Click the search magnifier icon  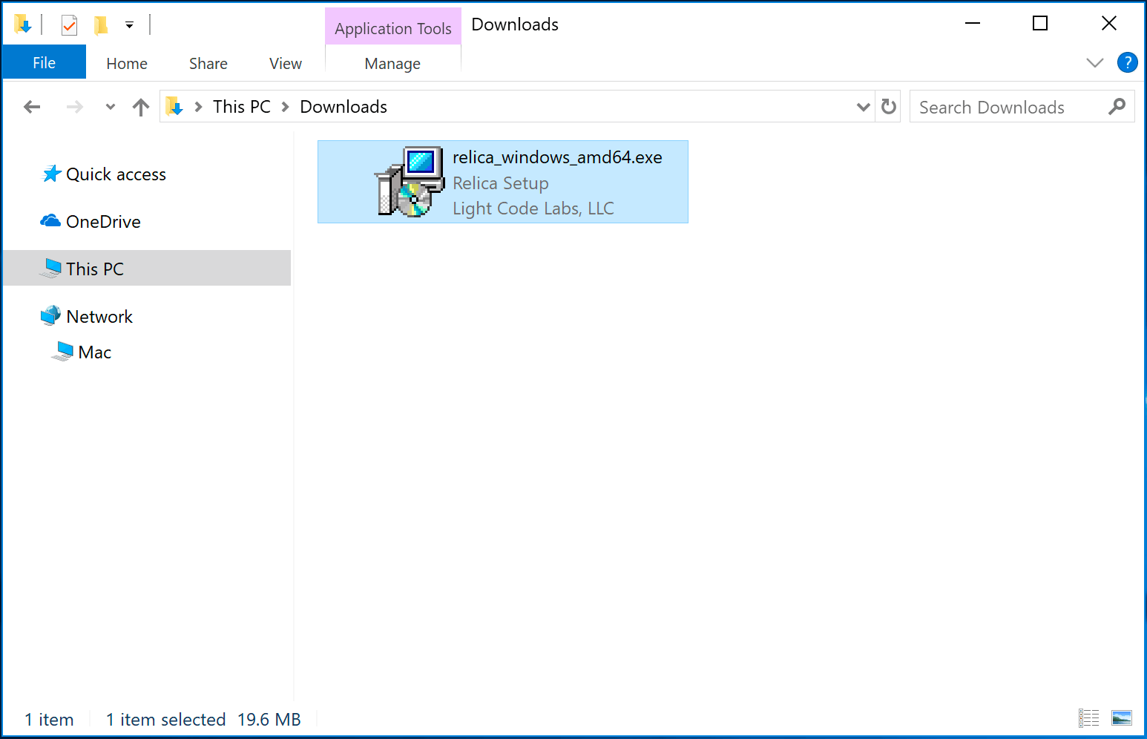click(x=1117, y=106)
